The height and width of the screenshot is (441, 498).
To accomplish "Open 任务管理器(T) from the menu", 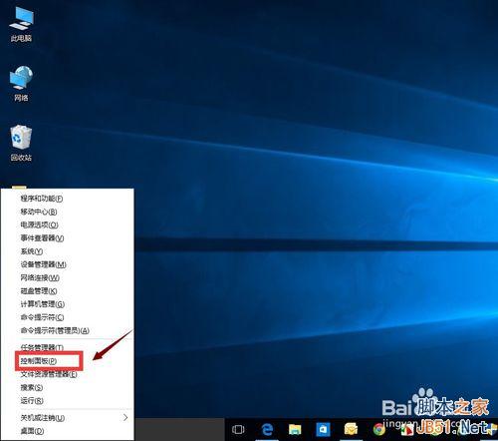I will pyautogui.click(x=68, y=347).
